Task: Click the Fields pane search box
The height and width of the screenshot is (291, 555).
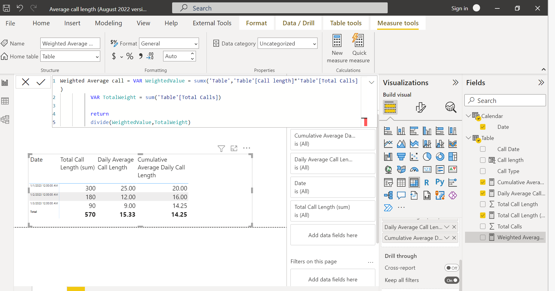Action: click(505, 100)
